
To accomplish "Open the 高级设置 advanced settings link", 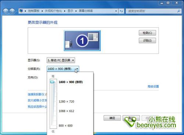I will pos(153,86).
